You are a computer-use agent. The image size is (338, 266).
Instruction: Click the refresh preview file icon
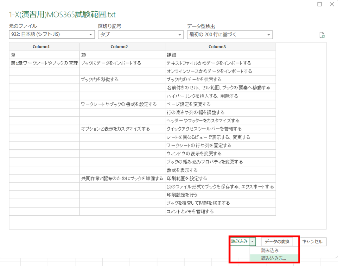322,35
